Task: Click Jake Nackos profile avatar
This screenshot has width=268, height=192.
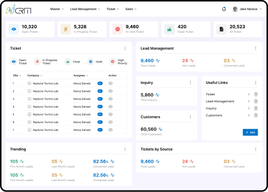Action: click(x=235, y=9)
